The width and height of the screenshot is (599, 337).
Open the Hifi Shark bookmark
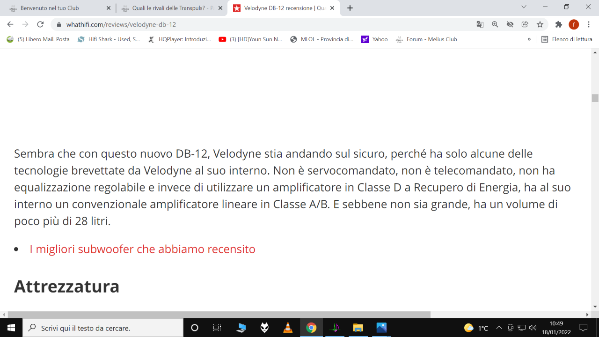click(x=109, y=39)
